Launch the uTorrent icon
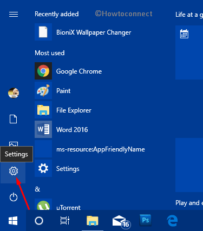203x231 pixels. point(43,204)
